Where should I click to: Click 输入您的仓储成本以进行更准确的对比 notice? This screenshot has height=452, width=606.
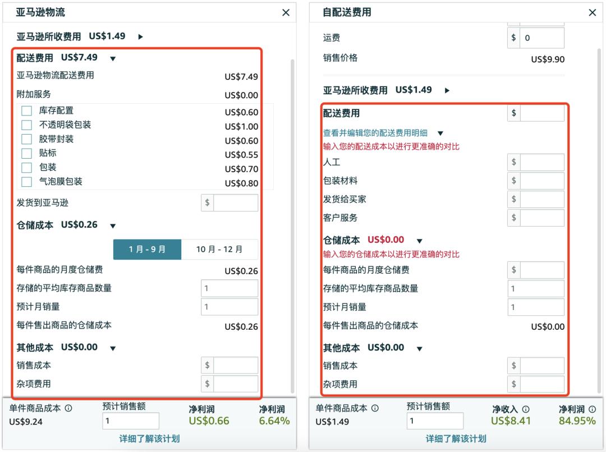pos(391,254)
